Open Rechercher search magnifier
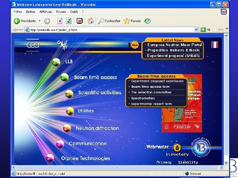238x178 pixels. point(109,21)
